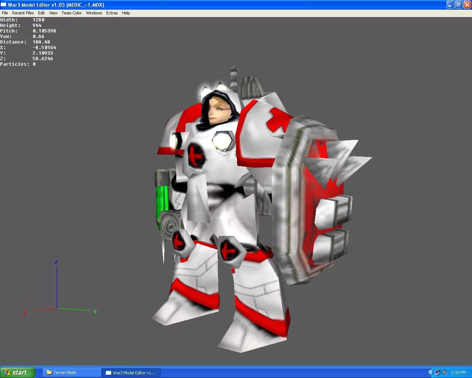Click the 'Yaw: 0.66' readout
The height and width of the screenshot is (378, 472).
pos(22,37)
